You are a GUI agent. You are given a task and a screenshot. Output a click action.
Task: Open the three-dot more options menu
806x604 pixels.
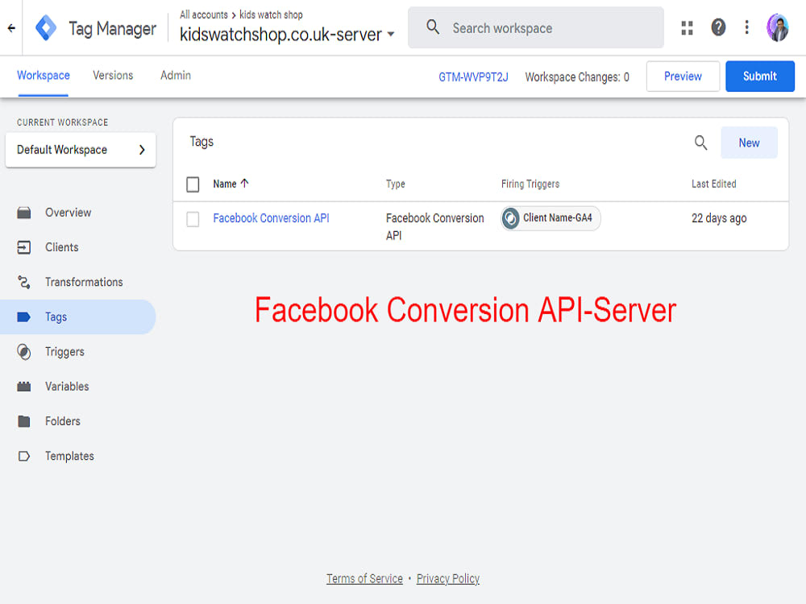[x=746, y=27]
